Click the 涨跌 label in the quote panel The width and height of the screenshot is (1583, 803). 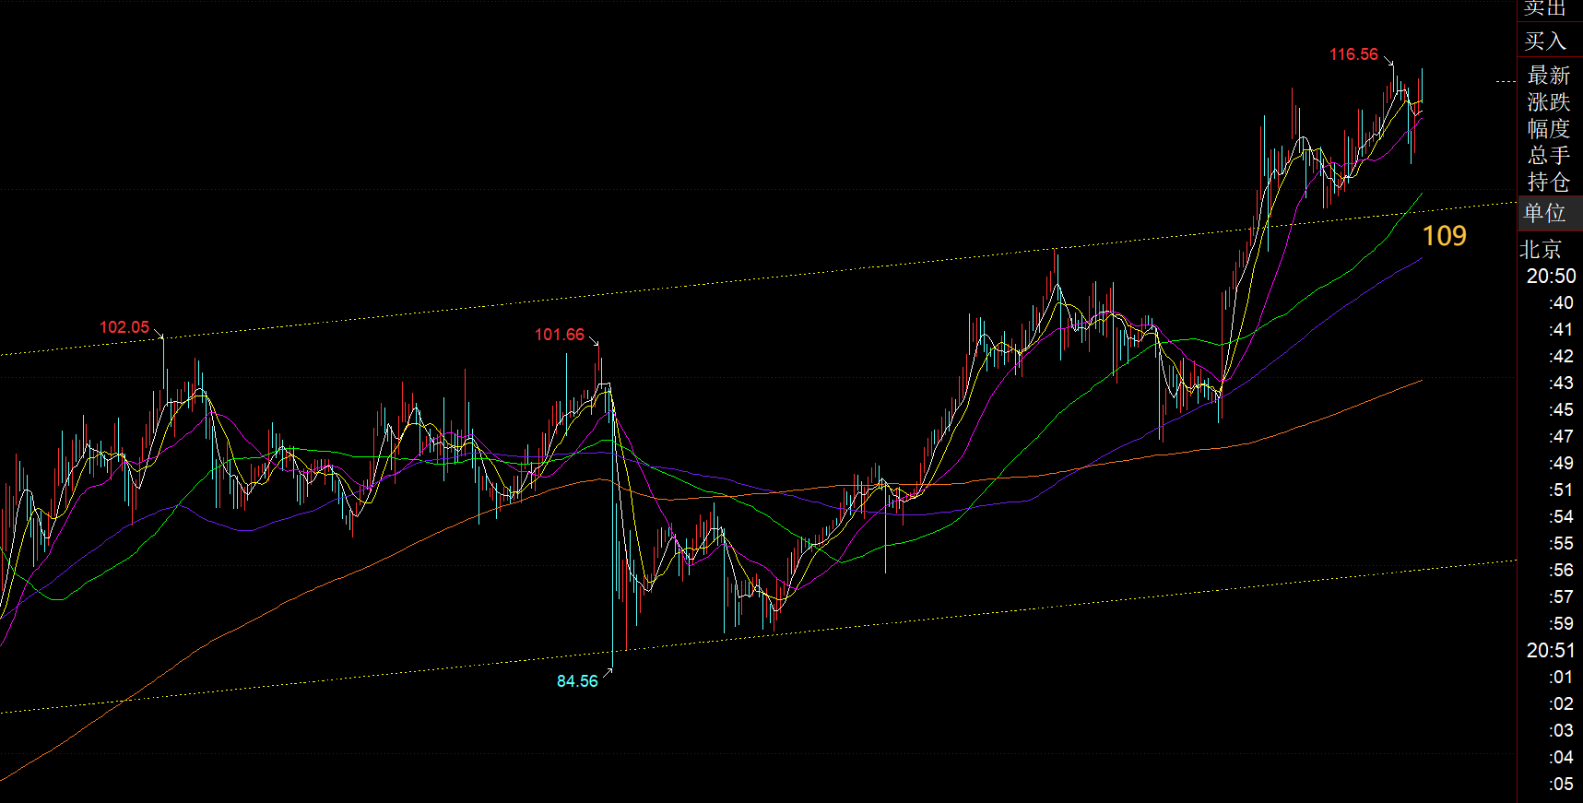coord(1548,101)
